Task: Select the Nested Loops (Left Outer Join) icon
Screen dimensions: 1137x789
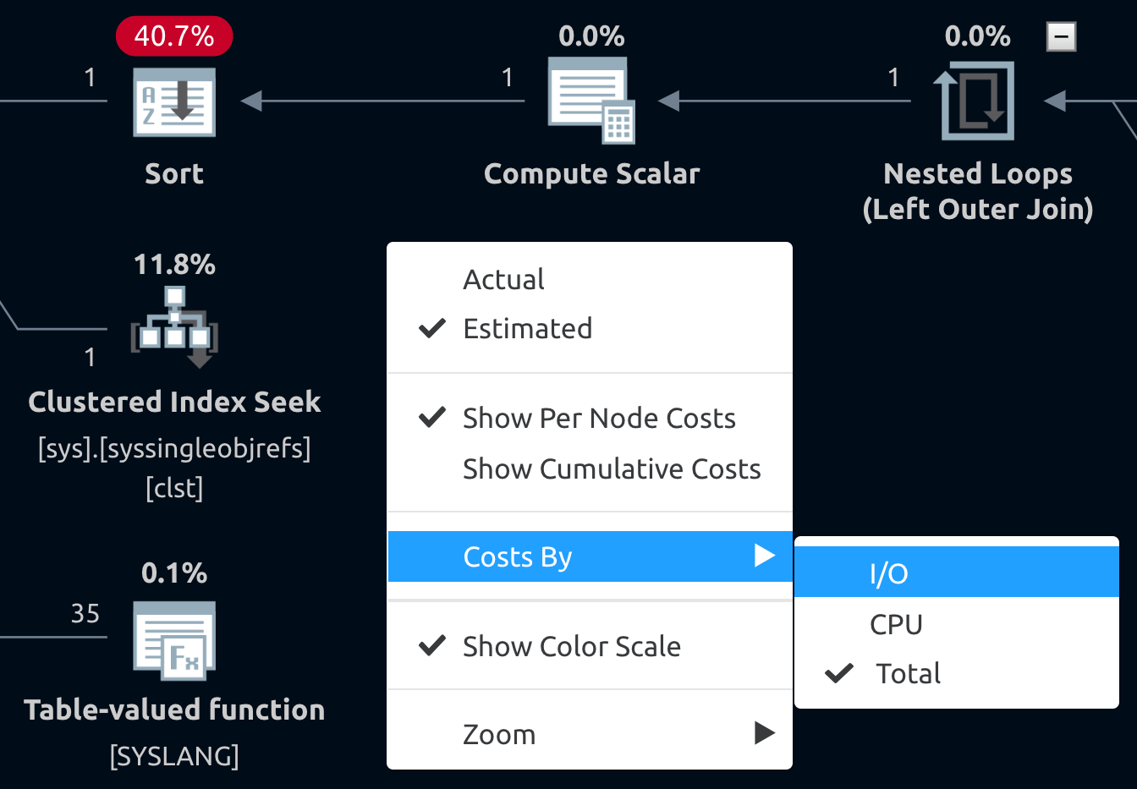Action: pyautogui.click(x=977, y=100)
